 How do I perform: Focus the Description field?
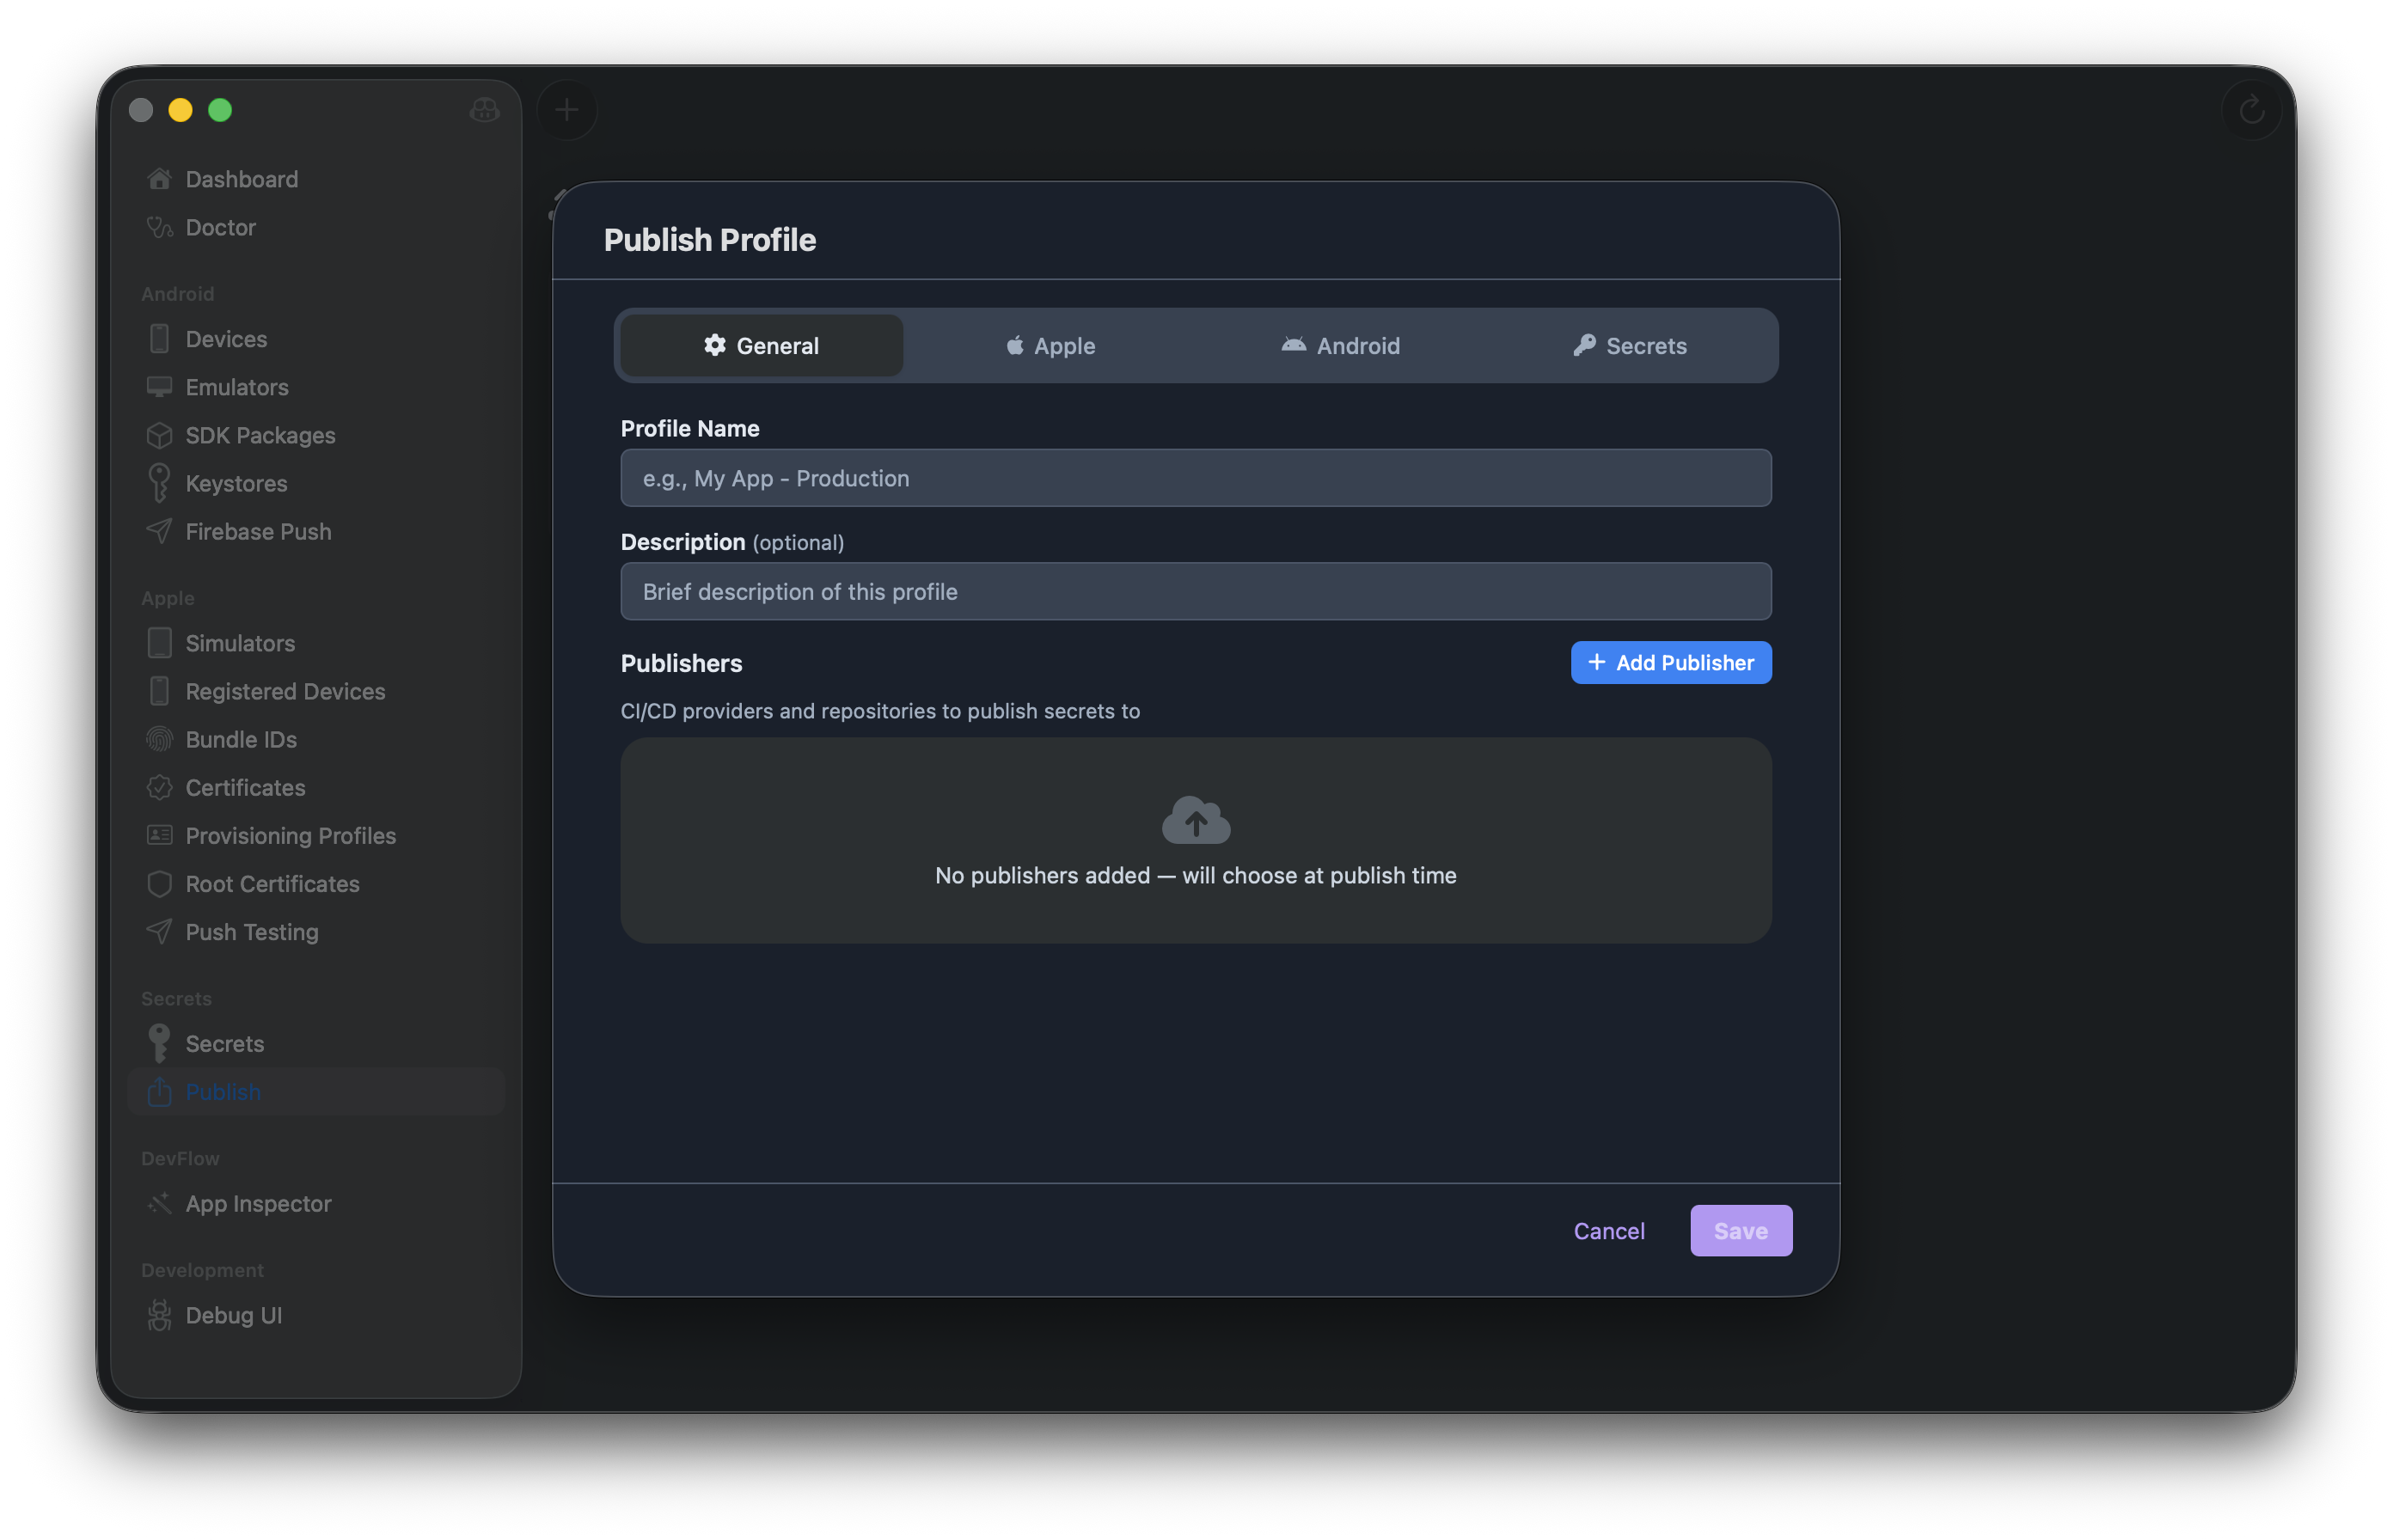pos(1195,591)
